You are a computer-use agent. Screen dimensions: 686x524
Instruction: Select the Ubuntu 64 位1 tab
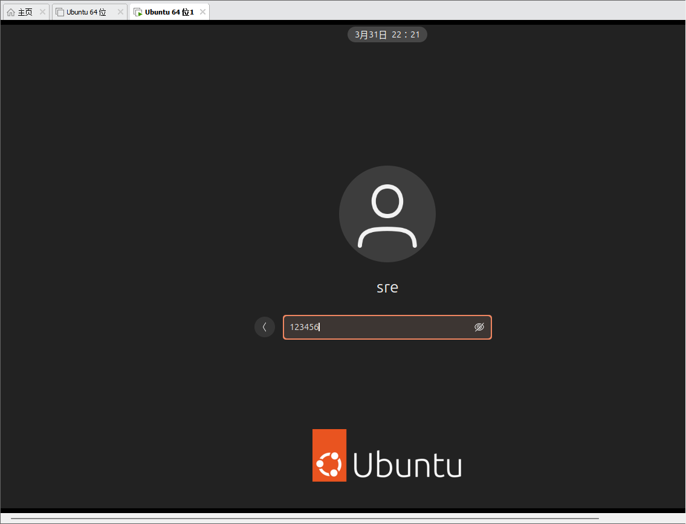pyautogui.click(x=169, y=12)
